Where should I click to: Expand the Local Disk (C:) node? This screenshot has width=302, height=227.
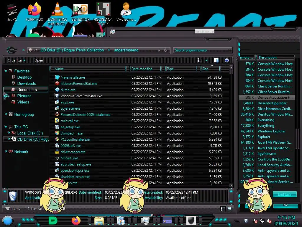[x=9, y=133]
